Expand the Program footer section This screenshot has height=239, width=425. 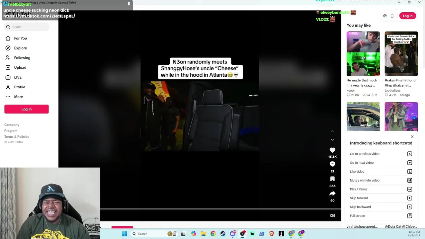click(11, 131)
